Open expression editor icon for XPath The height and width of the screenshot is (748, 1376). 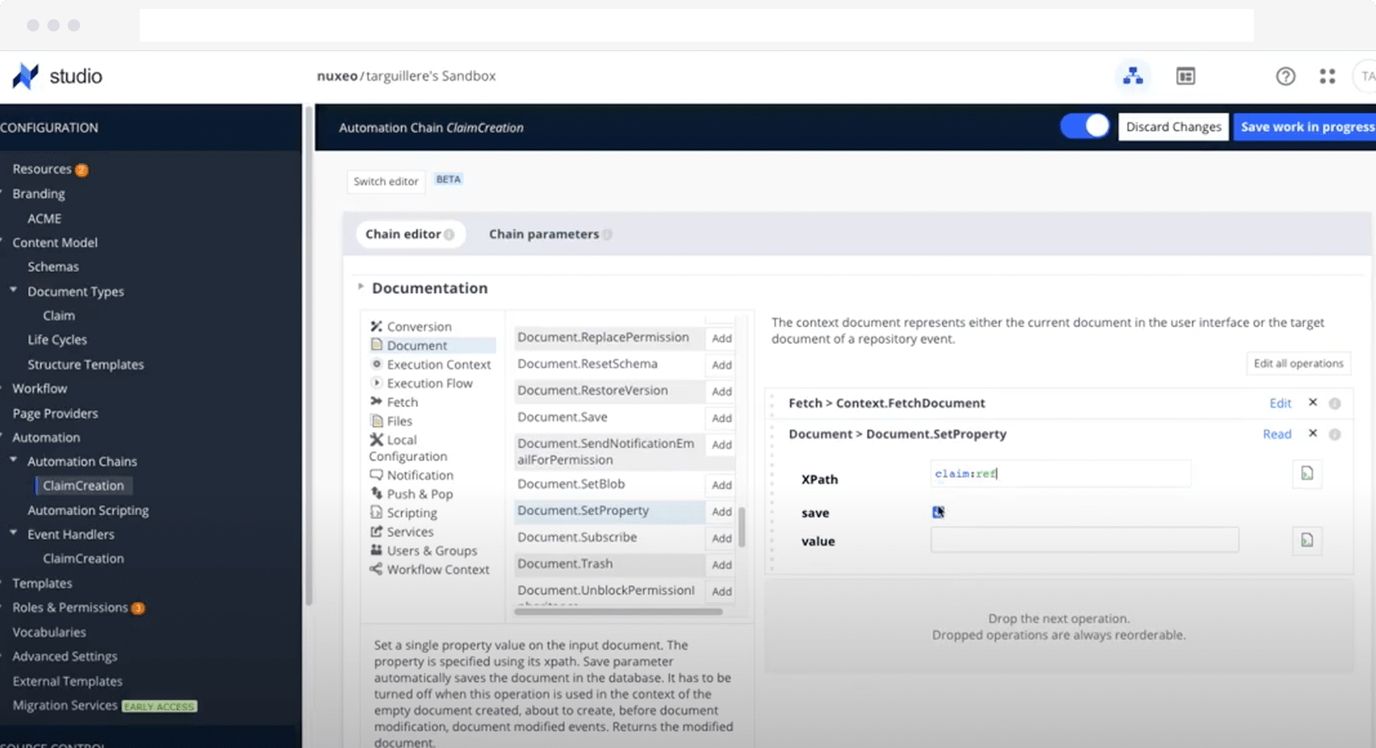[x=1307, y=474]
